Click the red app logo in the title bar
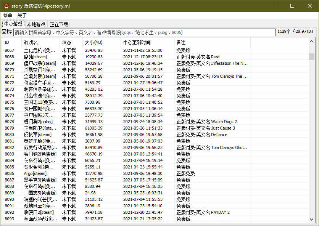Screen dimensions: 319x226 coord(6,6)
